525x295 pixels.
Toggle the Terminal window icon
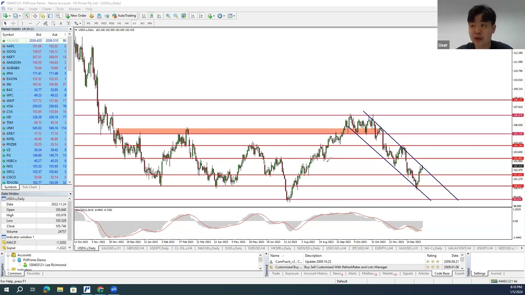(x=50, y=16)
